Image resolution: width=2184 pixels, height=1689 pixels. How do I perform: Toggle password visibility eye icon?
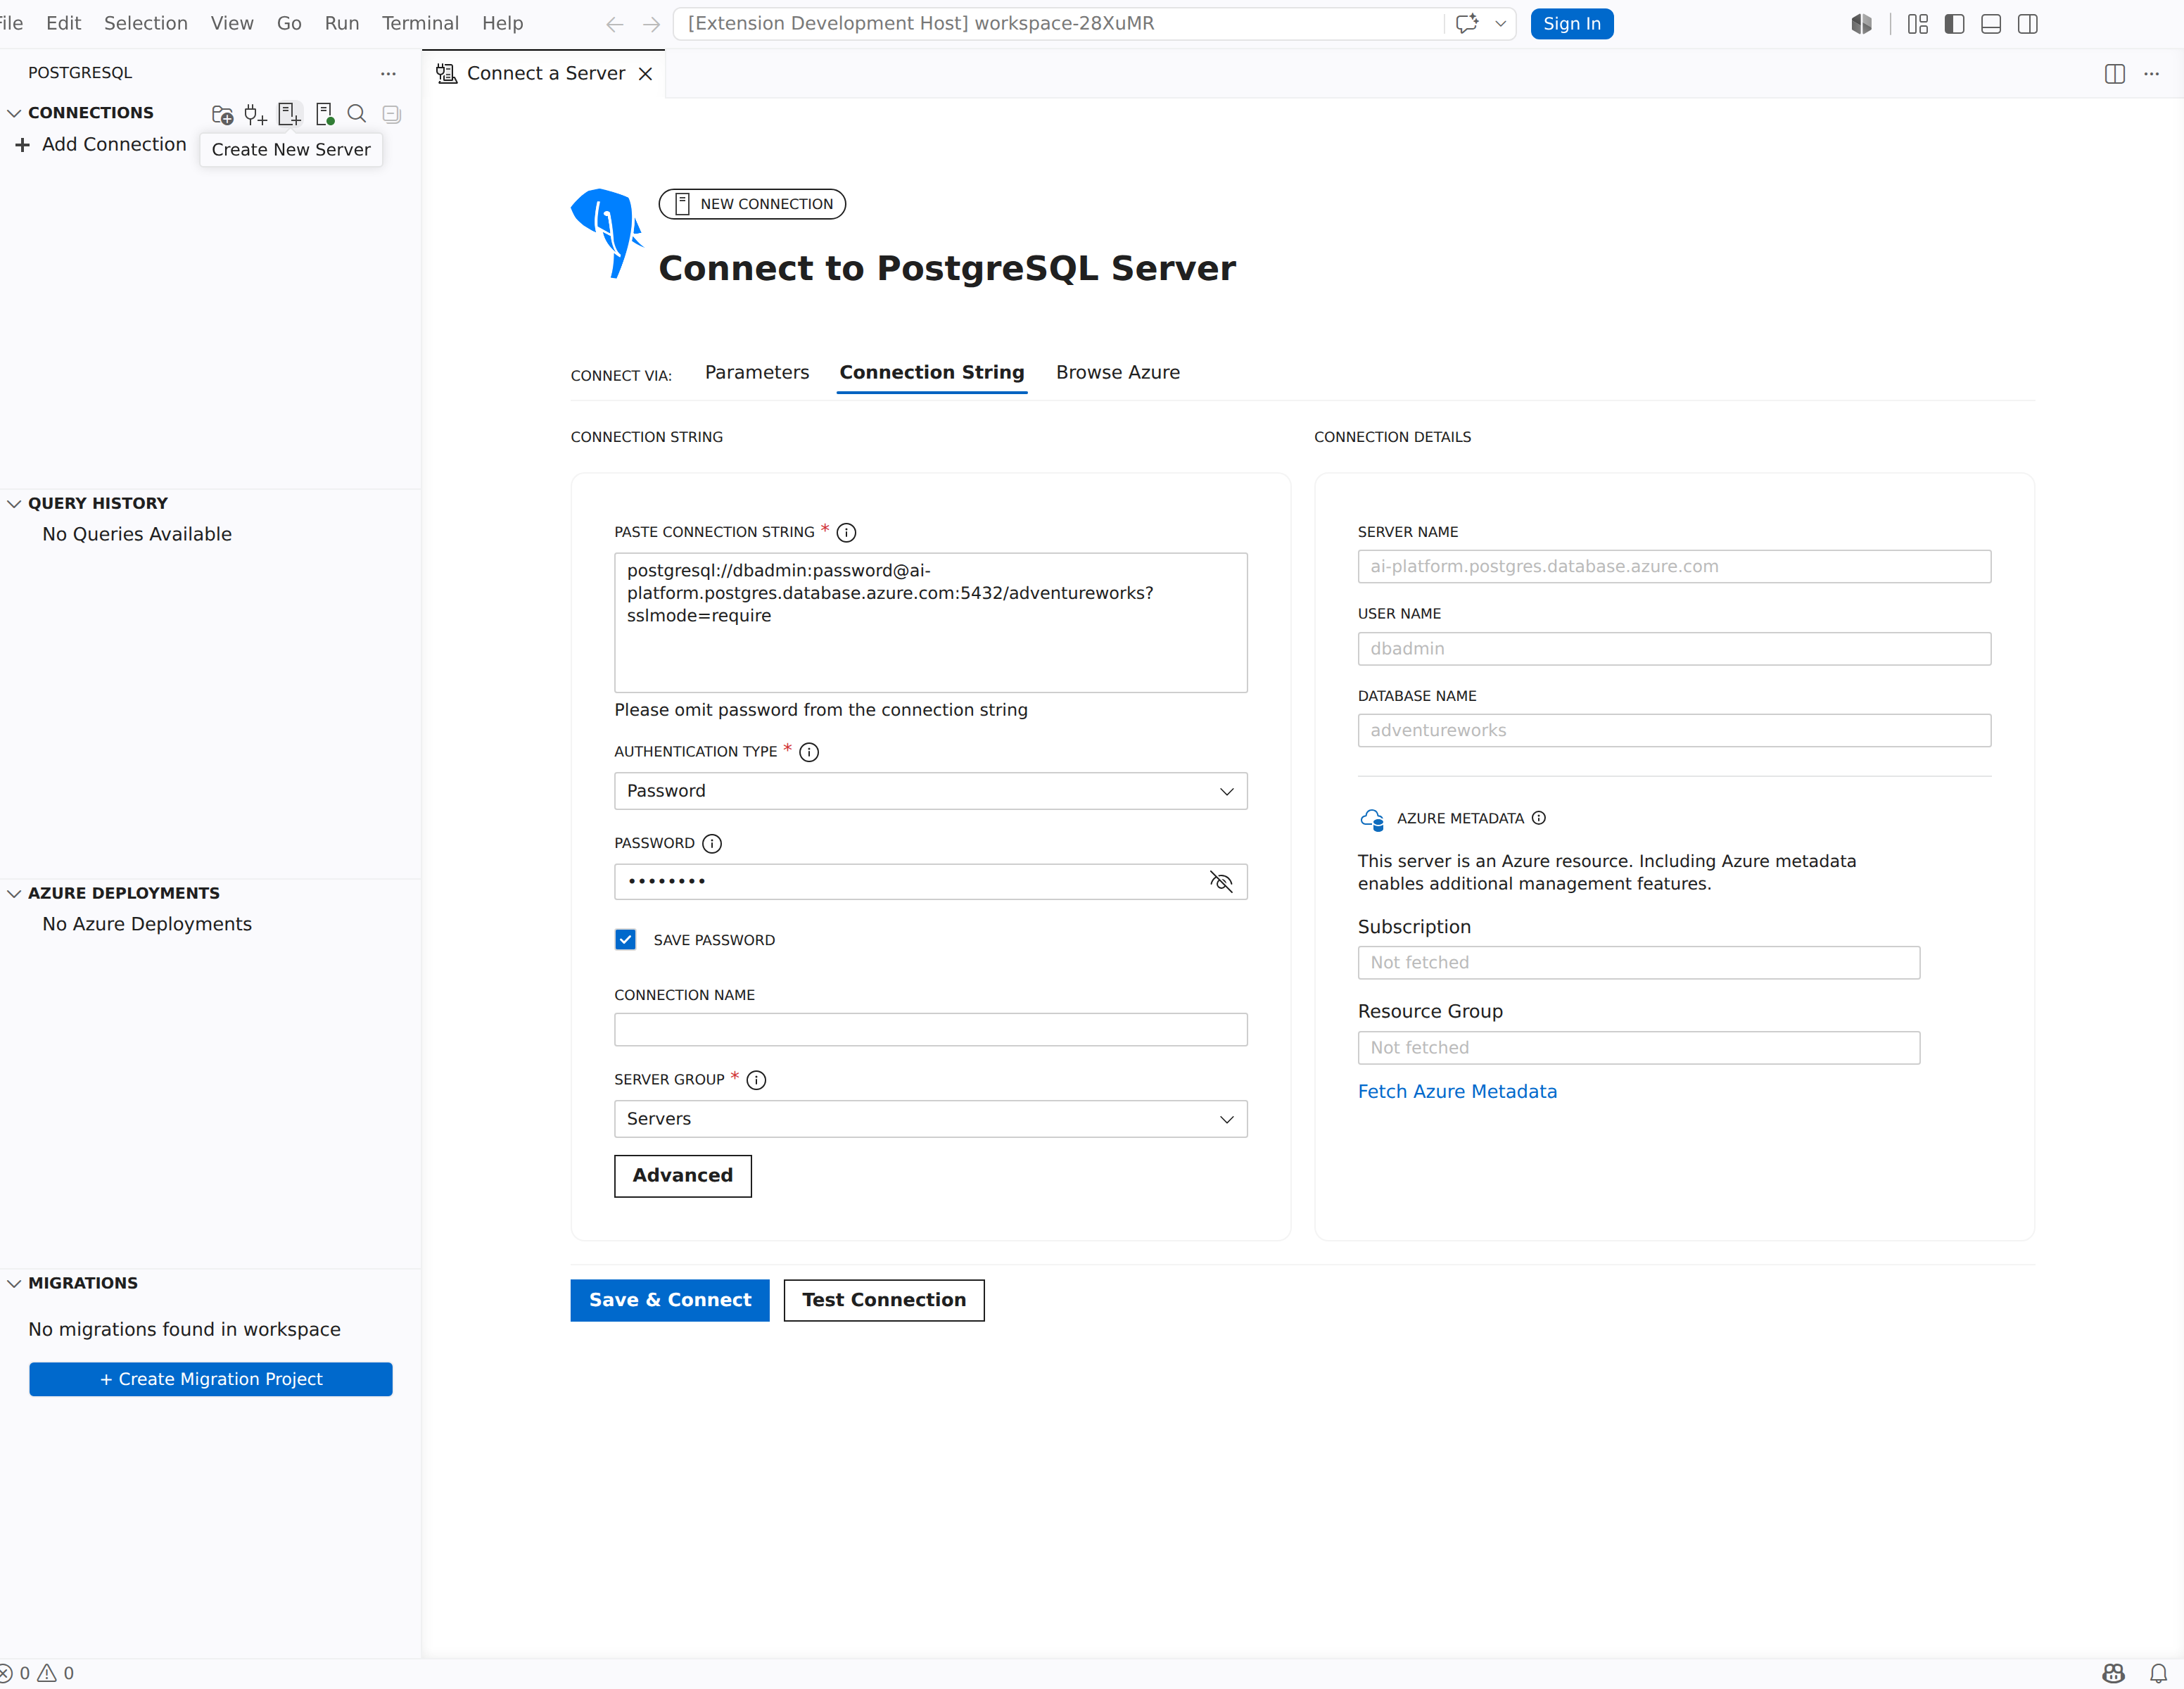(x=1221, y=882)
